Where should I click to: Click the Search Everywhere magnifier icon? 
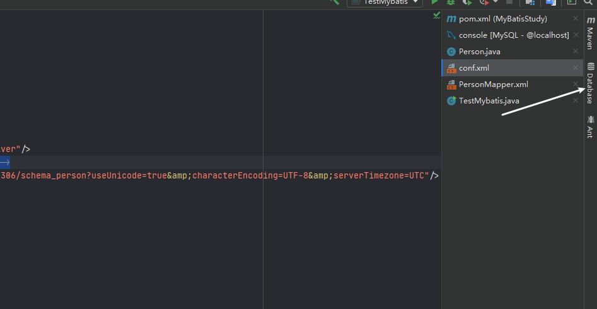point(588,3)
